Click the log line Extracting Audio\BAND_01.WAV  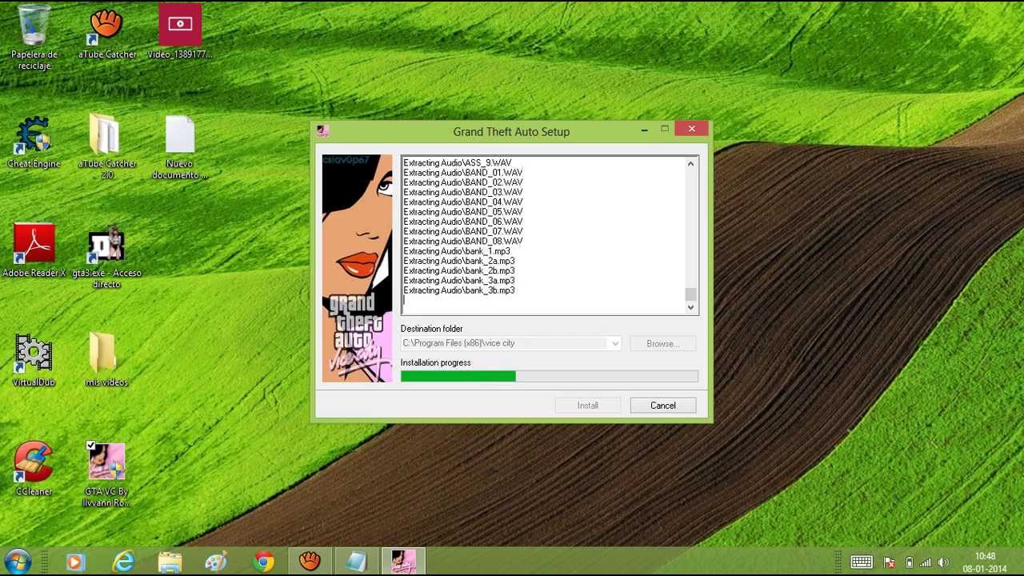click(463, 173)
